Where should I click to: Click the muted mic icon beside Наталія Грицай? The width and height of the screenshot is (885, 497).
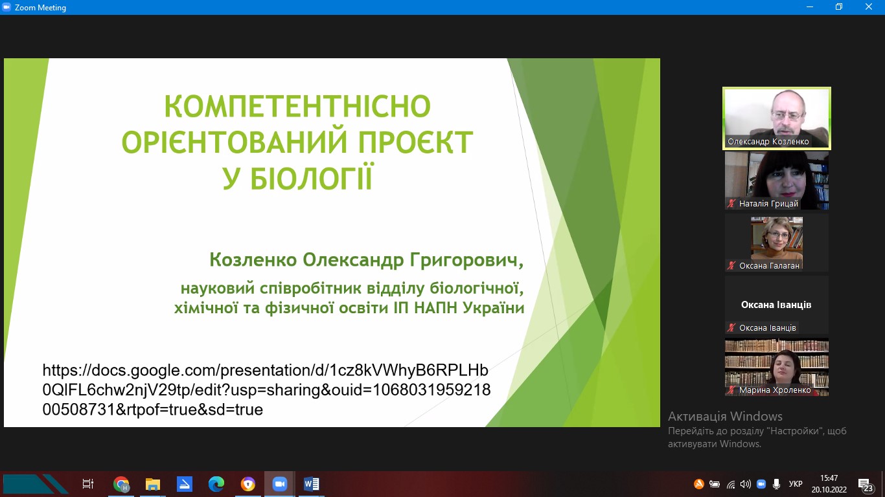pyautogui.click(x=732, y=204)
